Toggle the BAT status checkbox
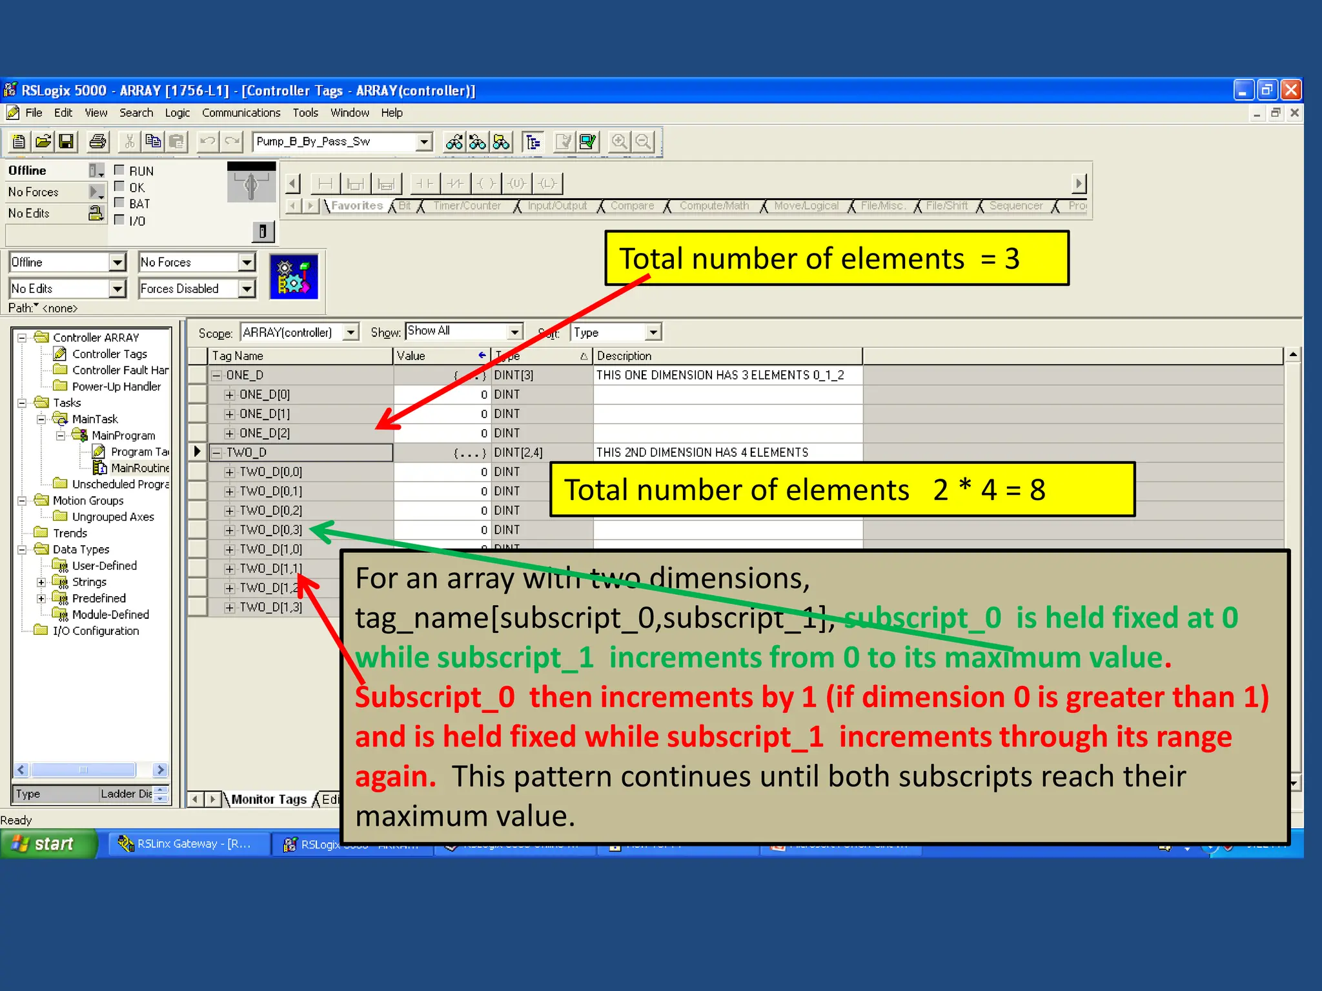 pyautogui.click(x=119, y=203)
